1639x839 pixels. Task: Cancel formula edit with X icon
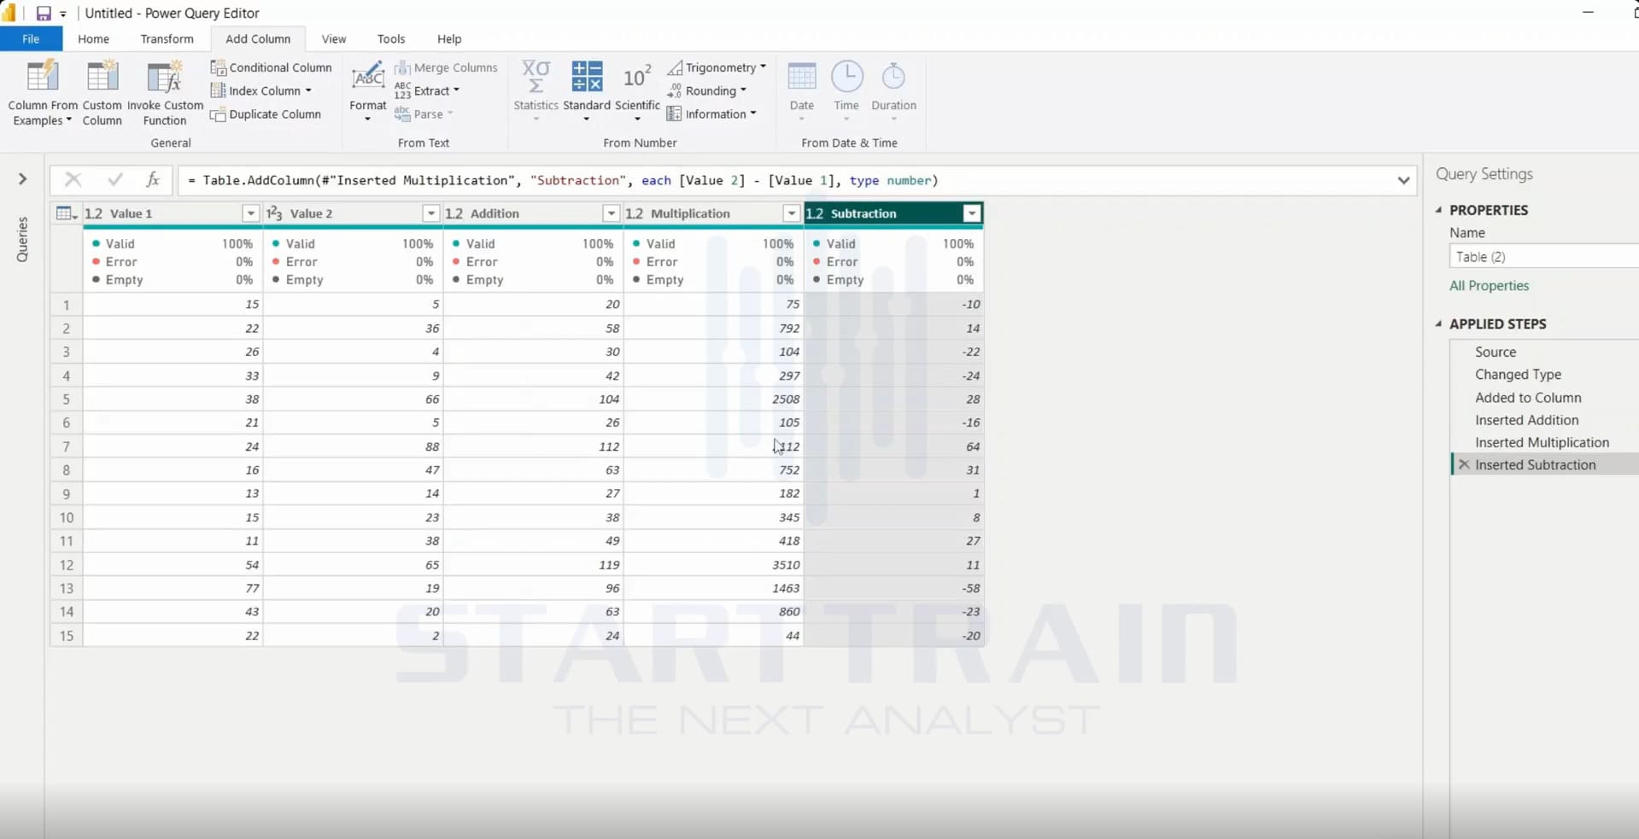[x=73, y=180]
